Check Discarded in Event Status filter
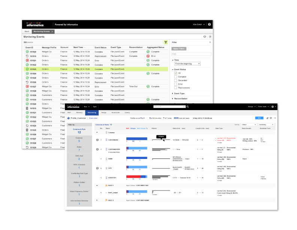This screenshot has height=230, width=297. (x=175, y=80)
